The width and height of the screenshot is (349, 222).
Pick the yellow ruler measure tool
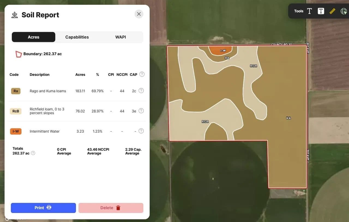tap(332, 11)
